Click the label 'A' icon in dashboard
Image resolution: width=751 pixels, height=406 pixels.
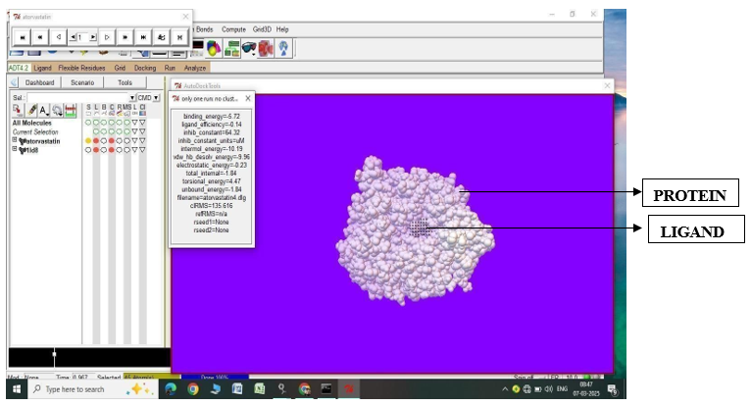(x=44, y=111)
